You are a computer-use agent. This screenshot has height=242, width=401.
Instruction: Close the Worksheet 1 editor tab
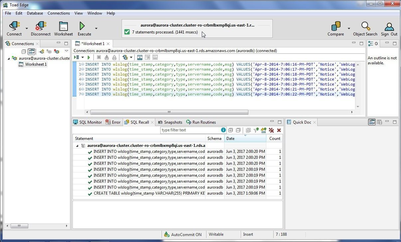click(108, 44)
